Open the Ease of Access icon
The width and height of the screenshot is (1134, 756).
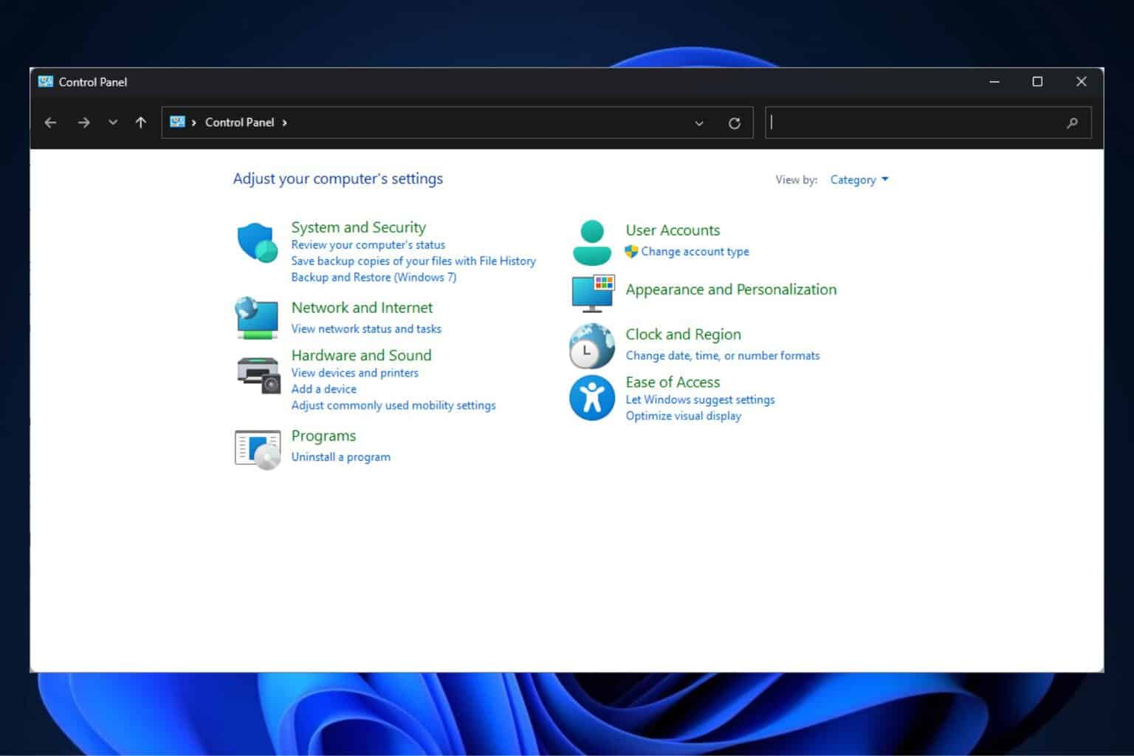pos(592,398)
